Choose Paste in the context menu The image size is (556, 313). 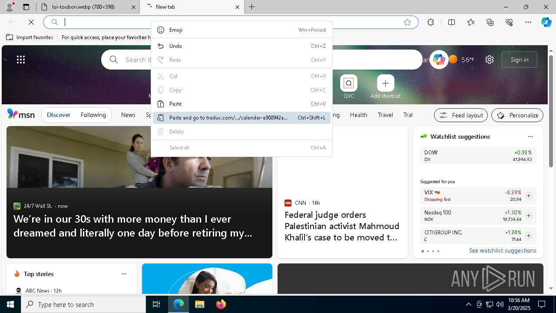tap(242, 104)
